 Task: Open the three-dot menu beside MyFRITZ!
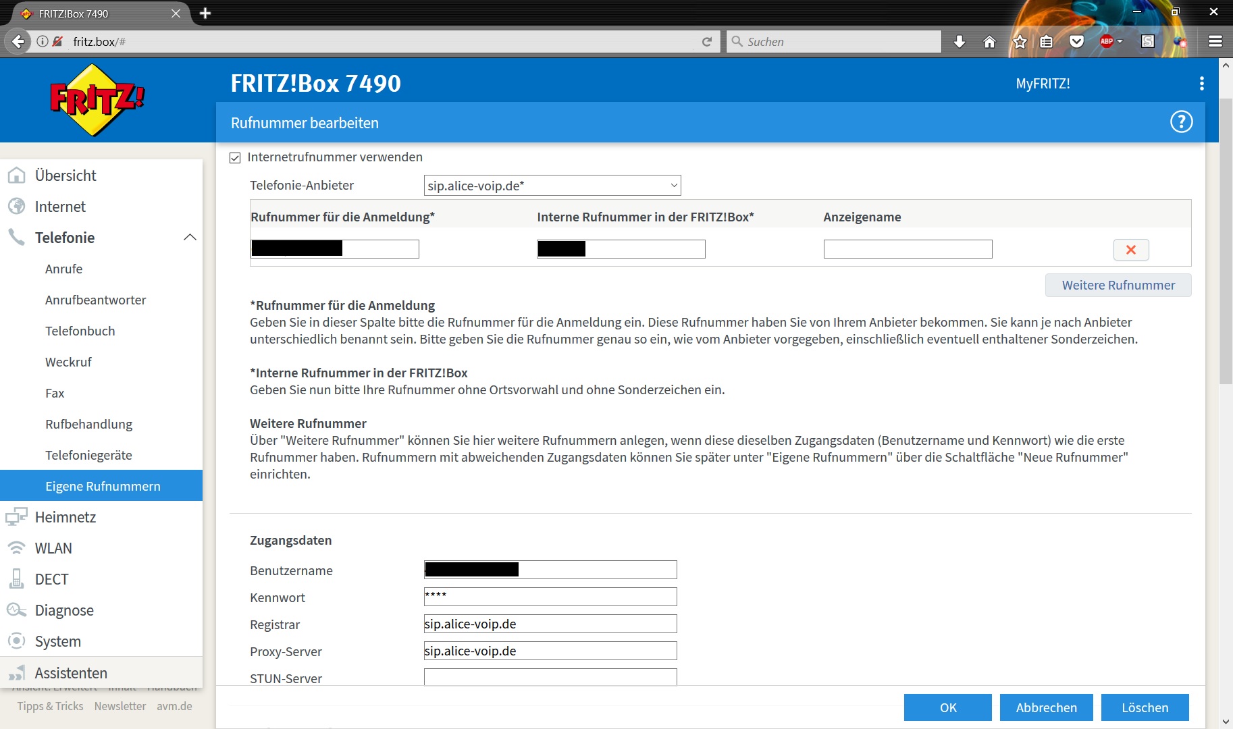point(1201,84)
